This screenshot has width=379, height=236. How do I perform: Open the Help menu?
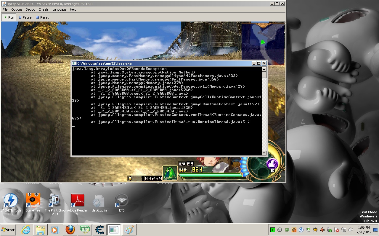click(73, 9)
